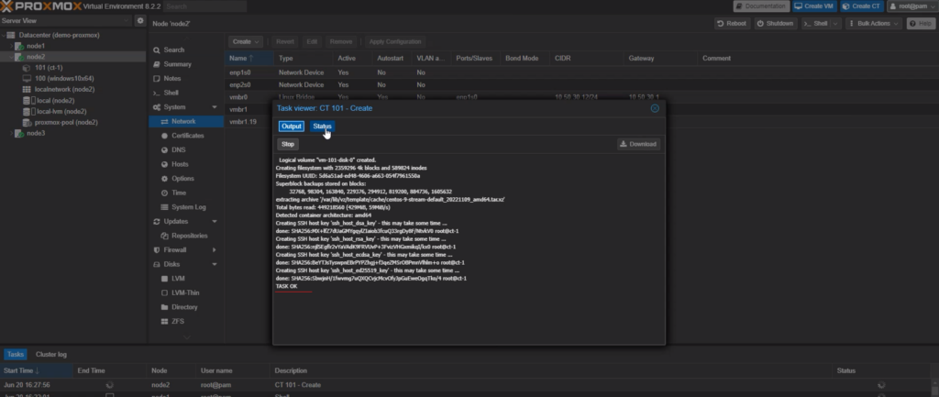The height and width of the screenshot is (397, 939).
Task: Click the DNS globe icon
Action: pyautogui.click(x=165, y=149)
